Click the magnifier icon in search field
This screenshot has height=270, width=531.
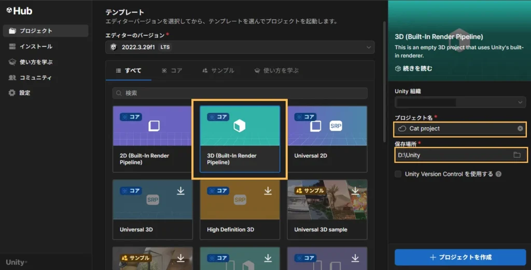click(119, 93)
